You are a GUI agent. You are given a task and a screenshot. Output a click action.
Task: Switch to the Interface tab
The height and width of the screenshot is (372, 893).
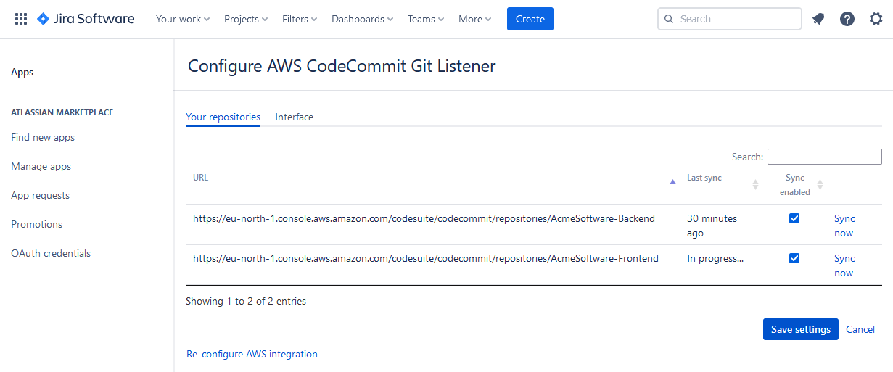coord(294,117)
